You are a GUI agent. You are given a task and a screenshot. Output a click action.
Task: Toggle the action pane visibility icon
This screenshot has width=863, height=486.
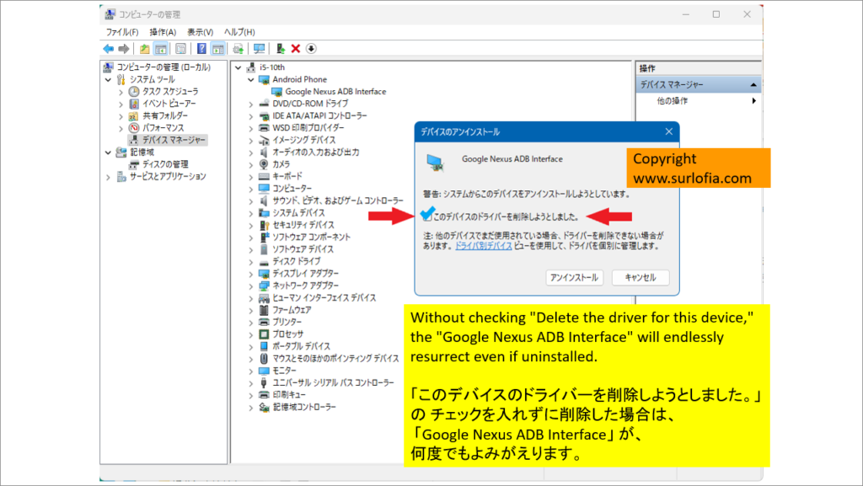[217, 48]
